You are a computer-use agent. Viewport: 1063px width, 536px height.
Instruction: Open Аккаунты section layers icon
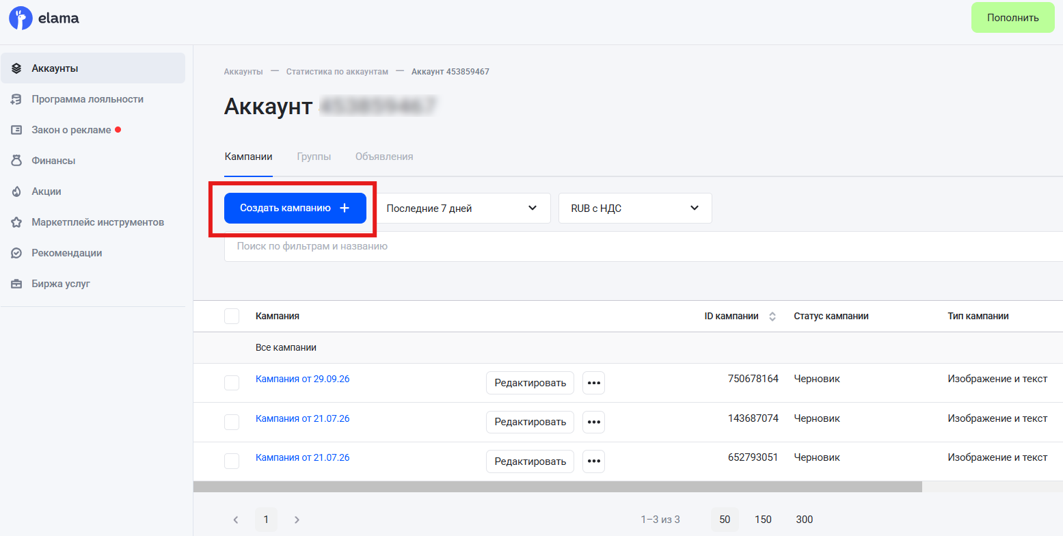coord(17,68)
